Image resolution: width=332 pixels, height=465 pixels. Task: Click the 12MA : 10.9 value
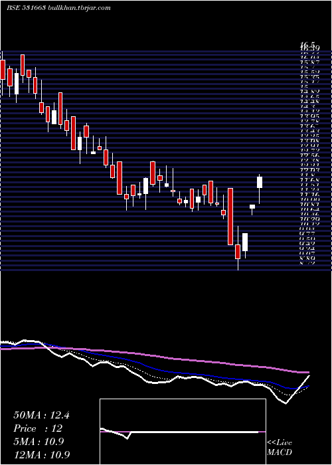coord(42,454)
